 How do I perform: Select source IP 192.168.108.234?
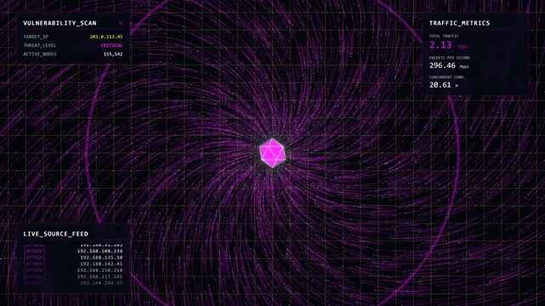pyautogui.click(x=99, y=251)
